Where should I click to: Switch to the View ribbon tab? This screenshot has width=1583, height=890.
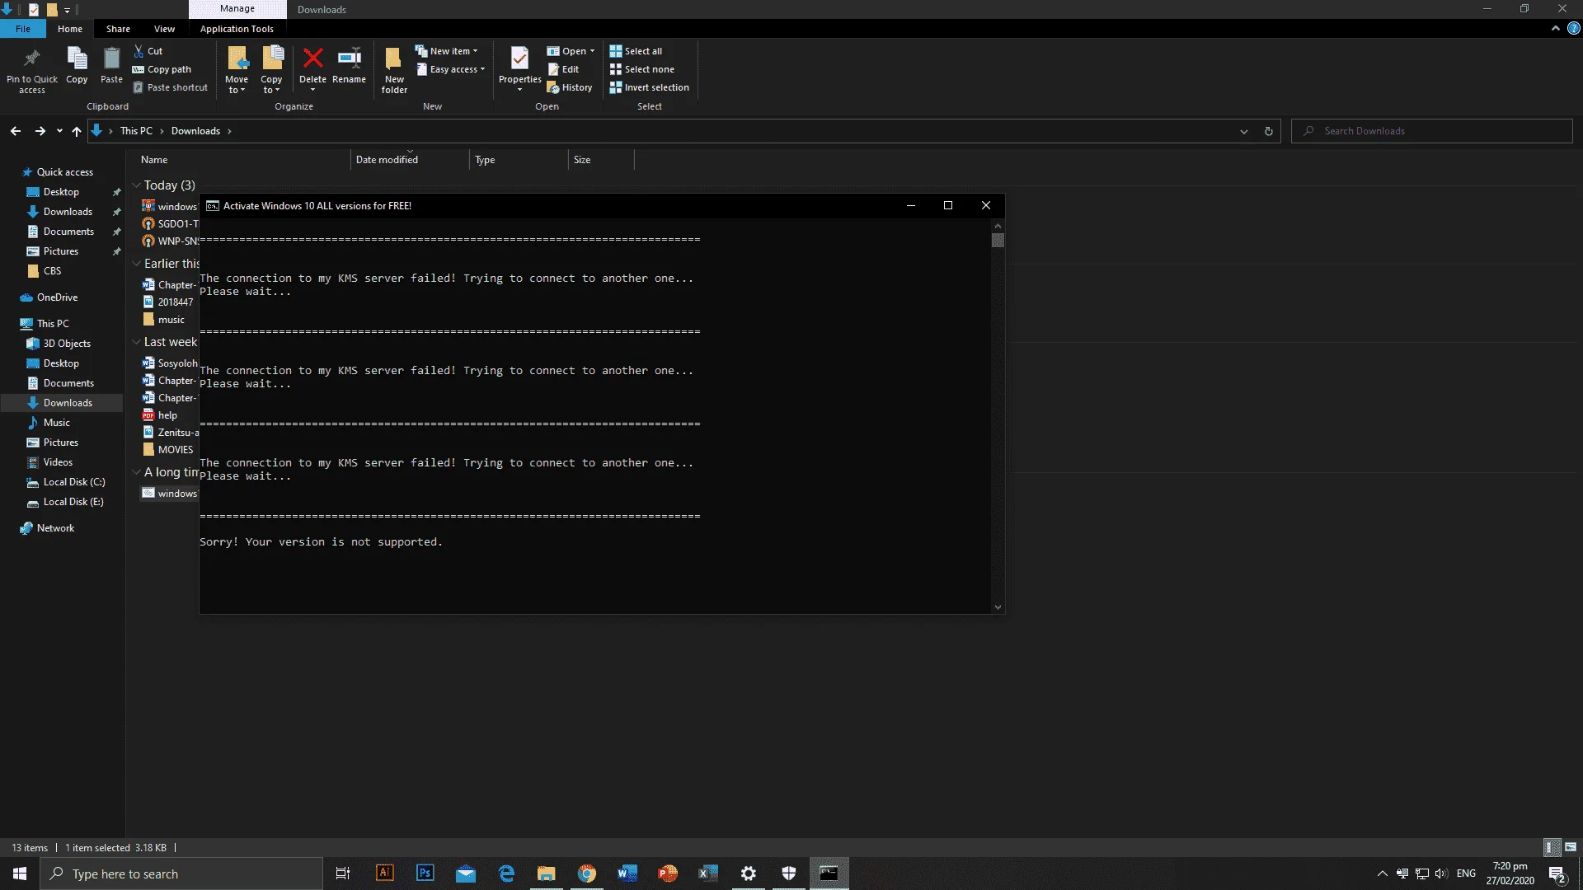164,29
